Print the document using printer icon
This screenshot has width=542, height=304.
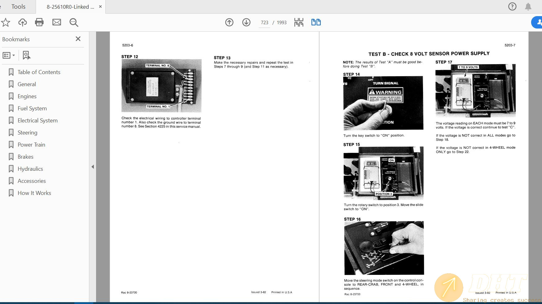click(x=39, y=22)
